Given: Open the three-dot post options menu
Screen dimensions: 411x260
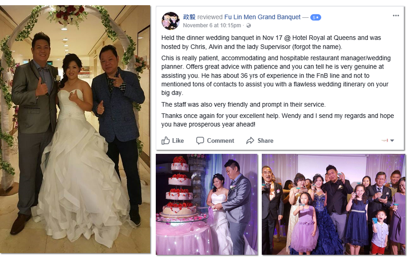Looking at the screenshot, I should click(x=396, y=16).
